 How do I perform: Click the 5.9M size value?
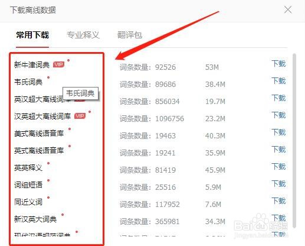click(x=213, y=187)
